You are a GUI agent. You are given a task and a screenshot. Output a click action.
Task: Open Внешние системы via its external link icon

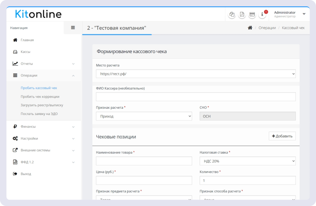click(14, 150)
